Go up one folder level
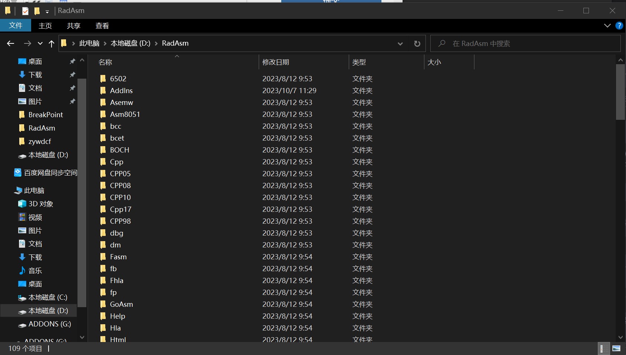This screenshot has height=355, width=626. [52, 43]
